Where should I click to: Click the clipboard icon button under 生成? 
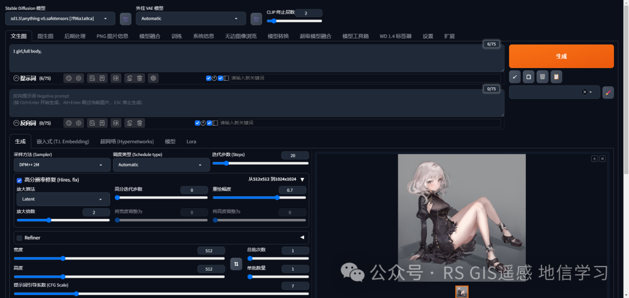coord(556,77)
